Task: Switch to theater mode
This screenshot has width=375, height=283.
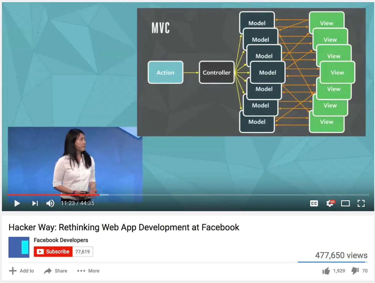Action: (345, 203)
